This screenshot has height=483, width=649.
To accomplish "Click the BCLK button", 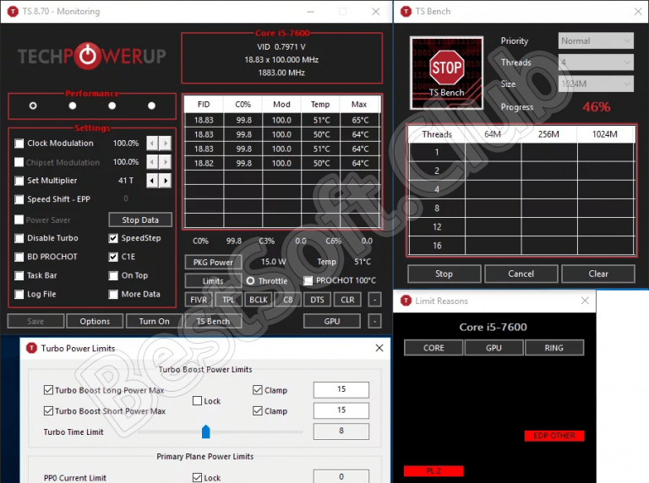I will (x=259, y=300).
